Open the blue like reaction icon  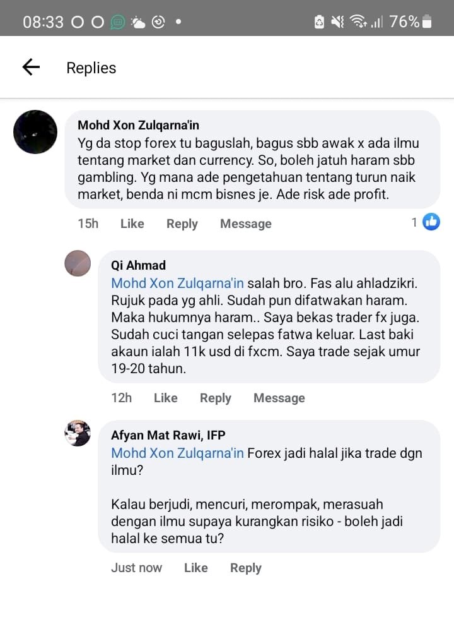pos(431,222)
